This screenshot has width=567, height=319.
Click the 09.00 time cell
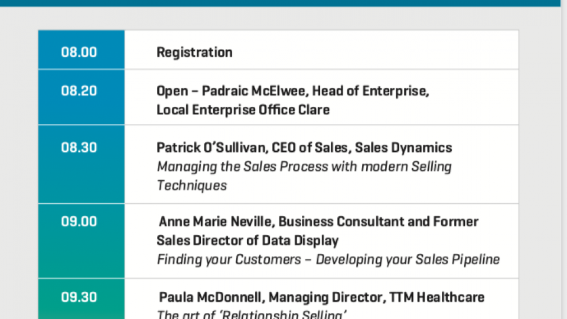click(81, 241)
